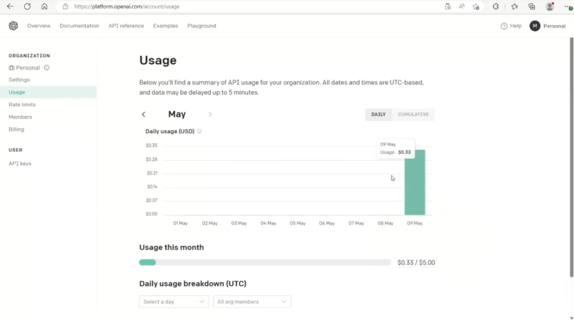Screen dimensions: 574x320
Task: Expand the All org members dropdown
Action: point(252,302)
